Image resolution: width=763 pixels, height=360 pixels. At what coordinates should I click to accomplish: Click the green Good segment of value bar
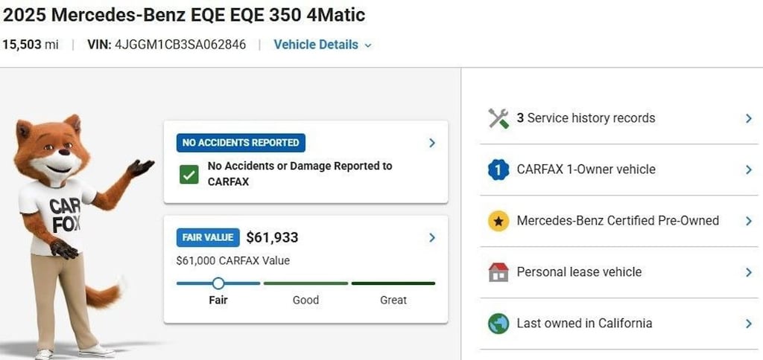(305, 283)
